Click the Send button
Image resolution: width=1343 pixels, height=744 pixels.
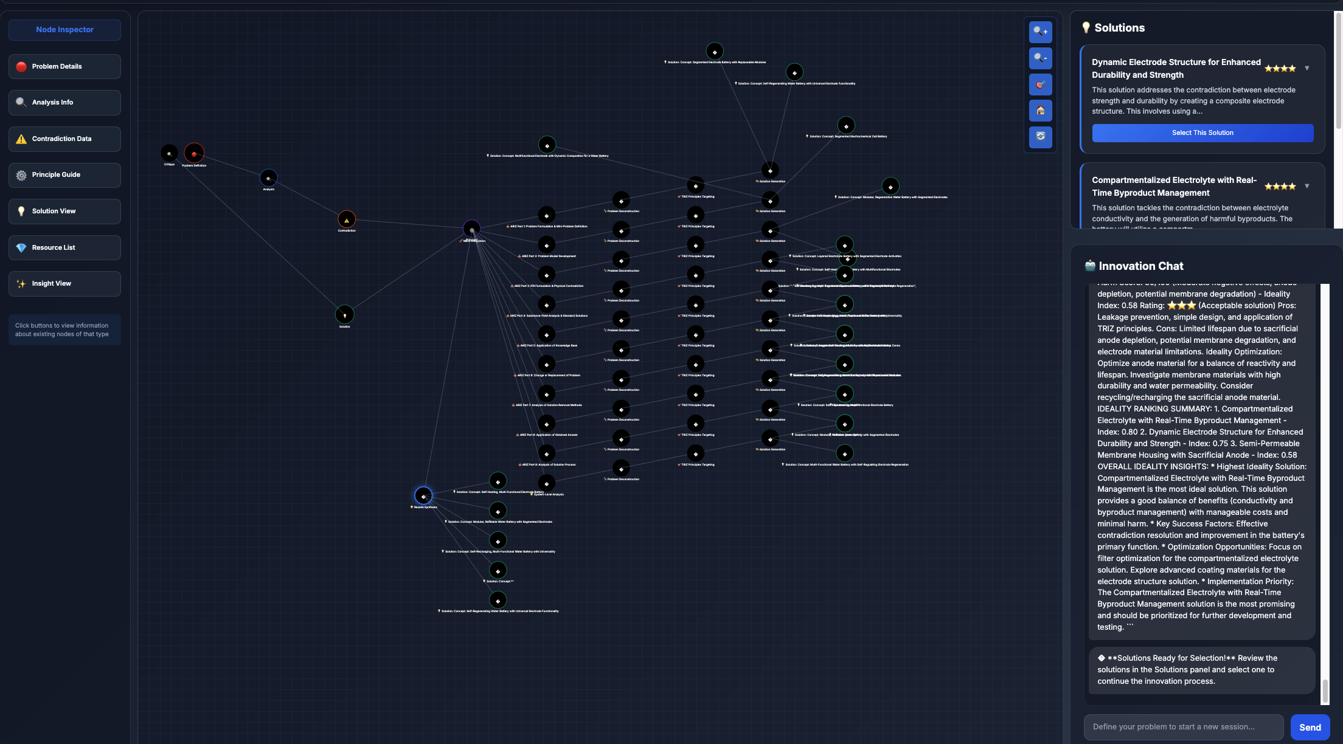[x=1310, y=727]
